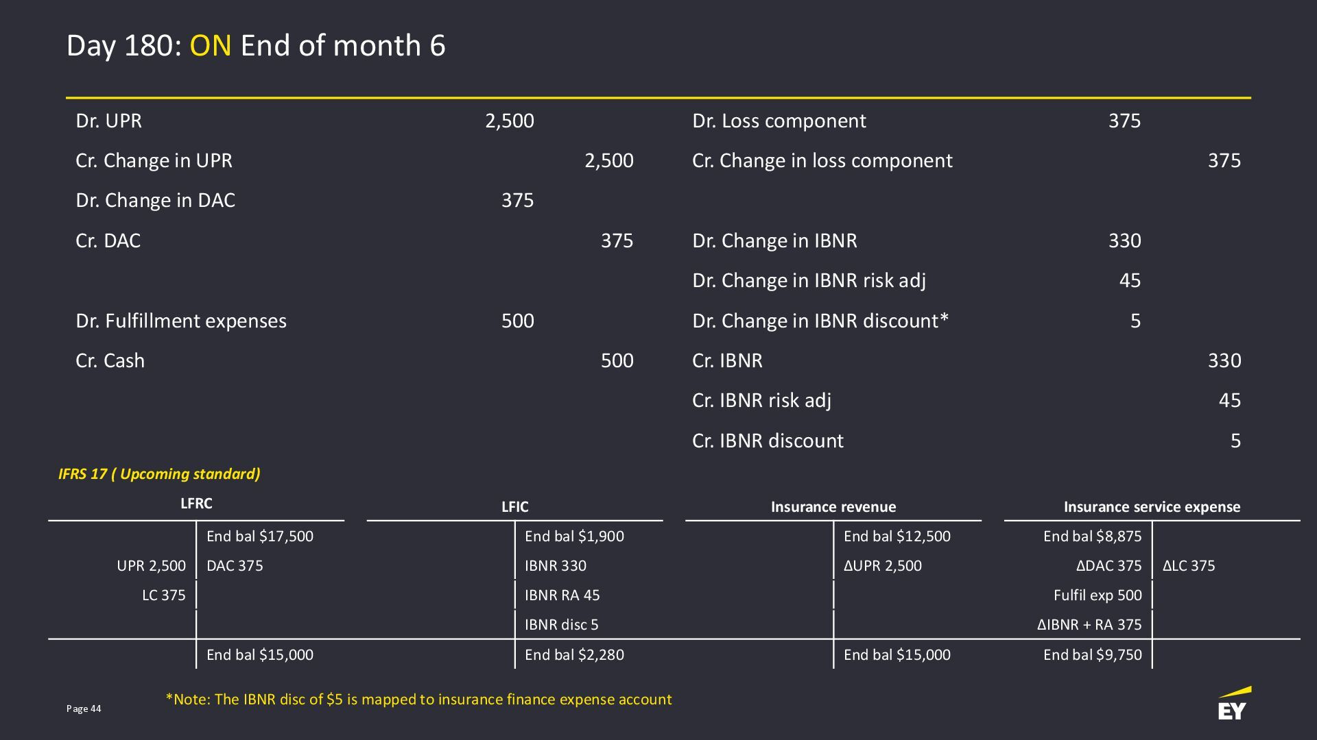
Task: Click 'Insurance service expense' account header
Action: point(1152,507)
